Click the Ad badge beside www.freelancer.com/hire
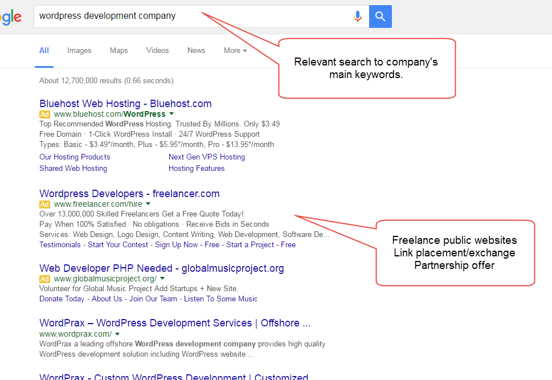Image resolution: width=552 pixels, height=380 pixels. pyautogui.click(x=44, y=205)
